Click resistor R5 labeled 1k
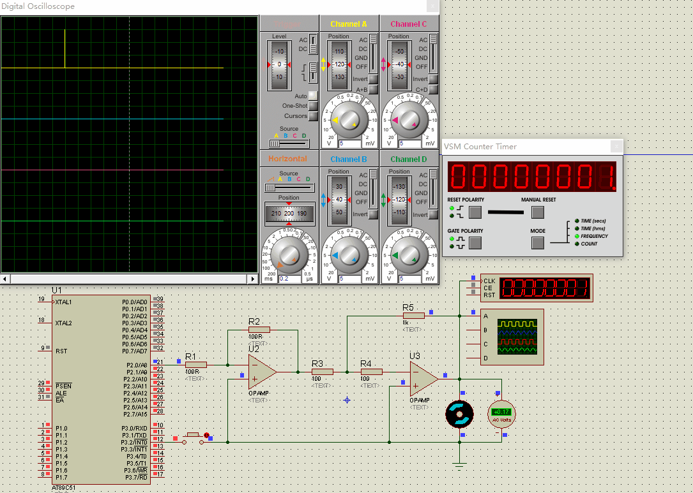Viewport: 693px width, 493px height. (413, 316)
